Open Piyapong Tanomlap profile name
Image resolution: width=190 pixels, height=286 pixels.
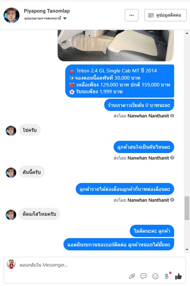click(x=47, y=11)
